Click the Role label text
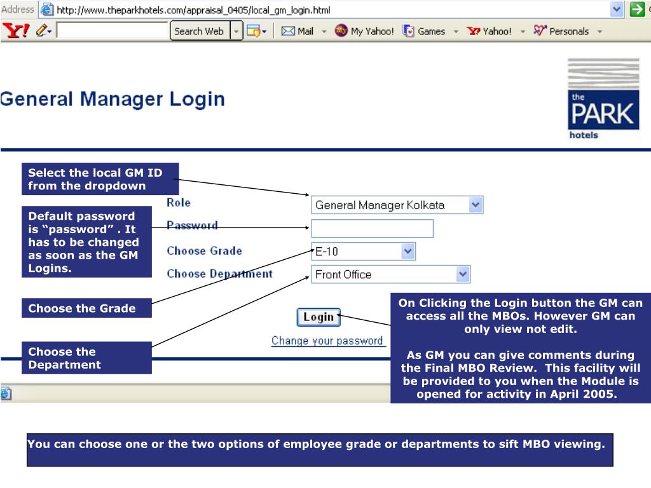 pos(179,203)
